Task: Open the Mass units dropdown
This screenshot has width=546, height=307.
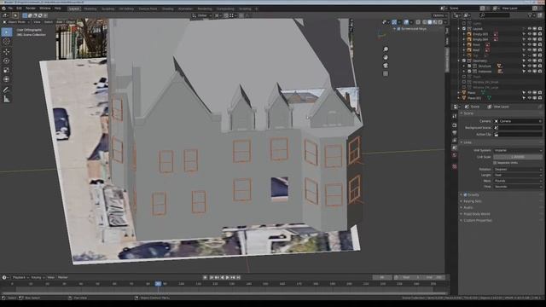Action: tap(518, 181)
